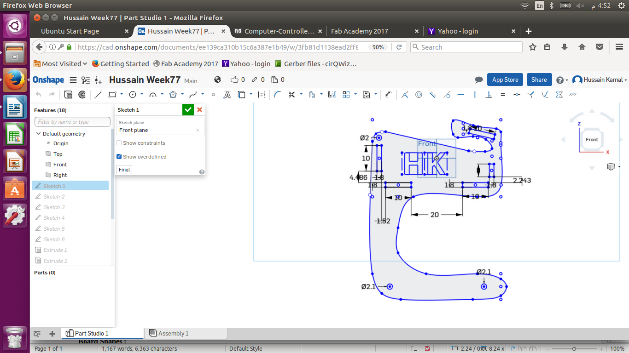Click the features filter input field
The image size is (629, 353).
click(x=72, y=122)
